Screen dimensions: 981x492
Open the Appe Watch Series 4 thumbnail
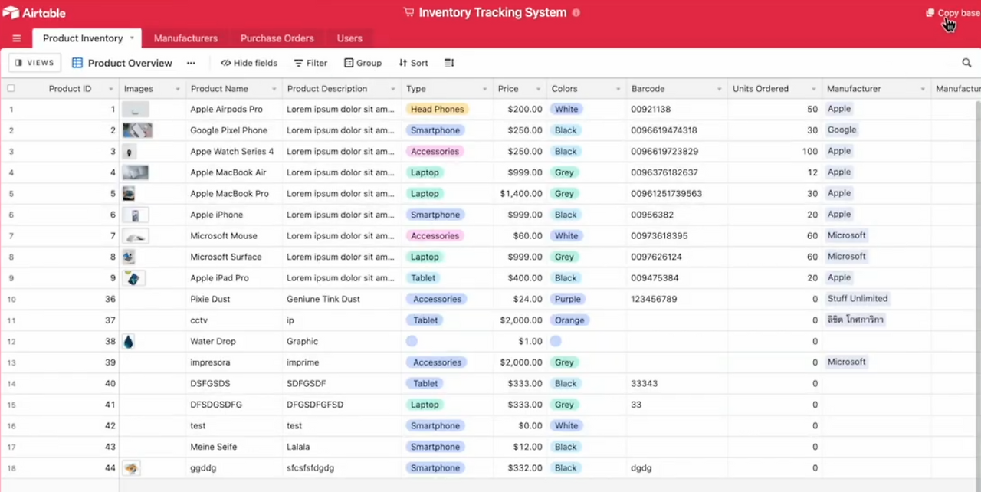click(x=130, y=152)
